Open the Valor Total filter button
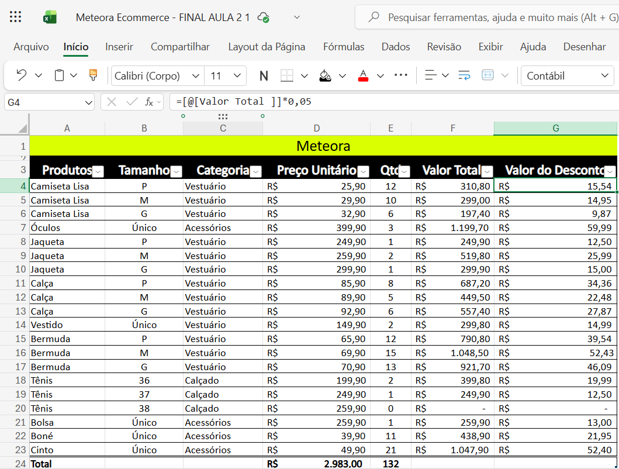Viewport: 619px width, 469px height. [x=487, y=171]
